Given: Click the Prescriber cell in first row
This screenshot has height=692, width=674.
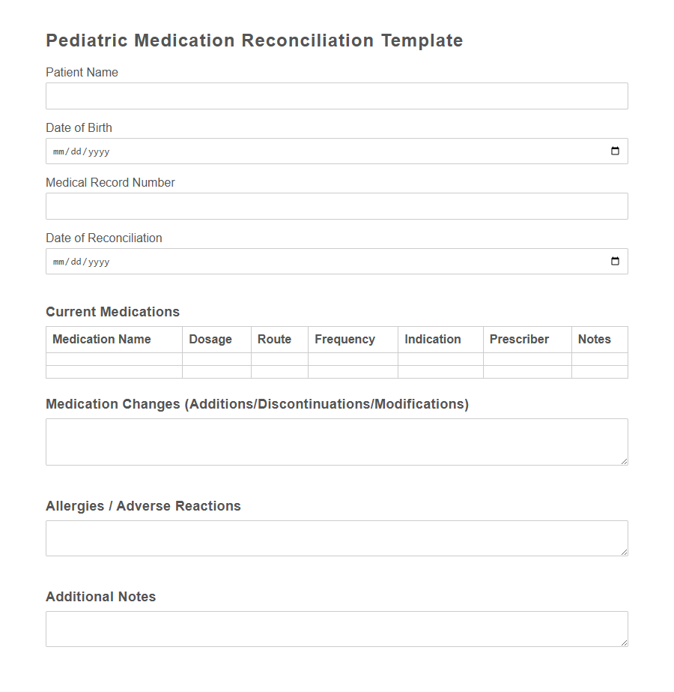Looking at the screenshot, I should 526,361.
